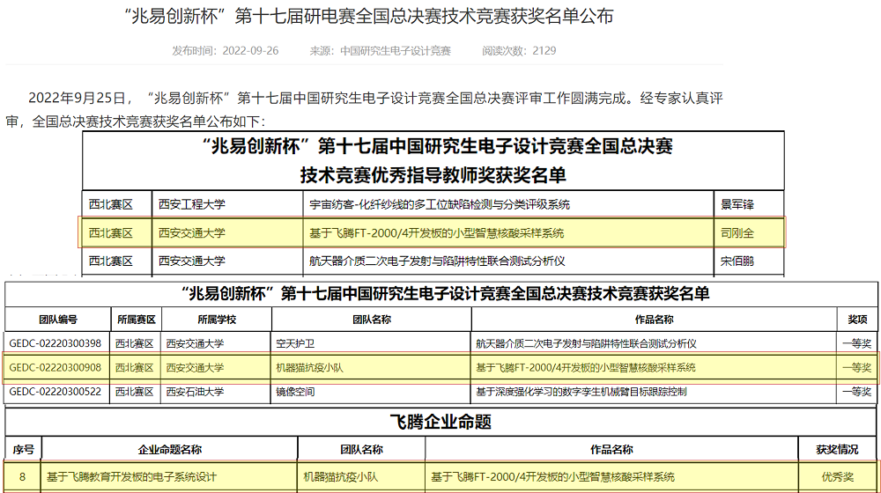The height and width of the screenshot is (493, 881).
Task: Click the 优秀奖 award cell
Action: coord(837,476)
